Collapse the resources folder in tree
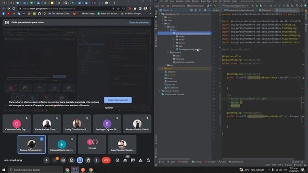Viewport: 308px width, 173px height. click(x=168, y=52)
